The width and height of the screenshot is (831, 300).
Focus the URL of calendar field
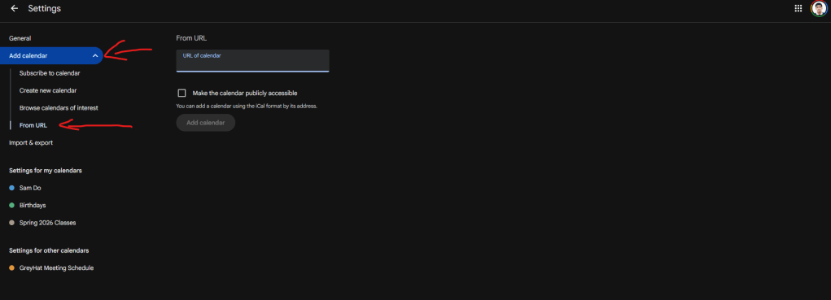click(x=252, y=61)
